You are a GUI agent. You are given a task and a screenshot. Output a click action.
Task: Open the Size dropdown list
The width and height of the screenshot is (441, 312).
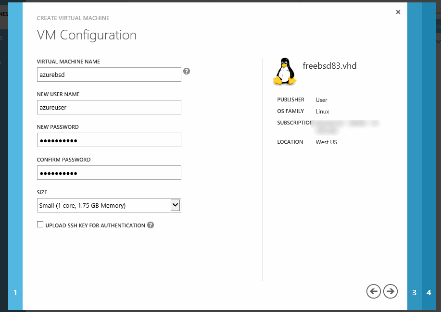[175, 205]
